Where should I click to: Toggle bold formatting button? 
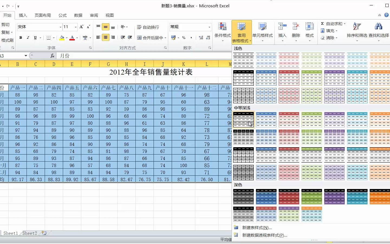tap(21, 38)
